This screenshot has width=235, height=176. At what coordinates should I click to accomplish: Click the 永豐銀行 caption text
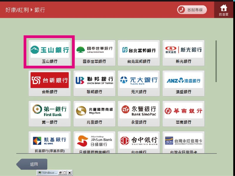pyautogui.click(x=139, y=122)
